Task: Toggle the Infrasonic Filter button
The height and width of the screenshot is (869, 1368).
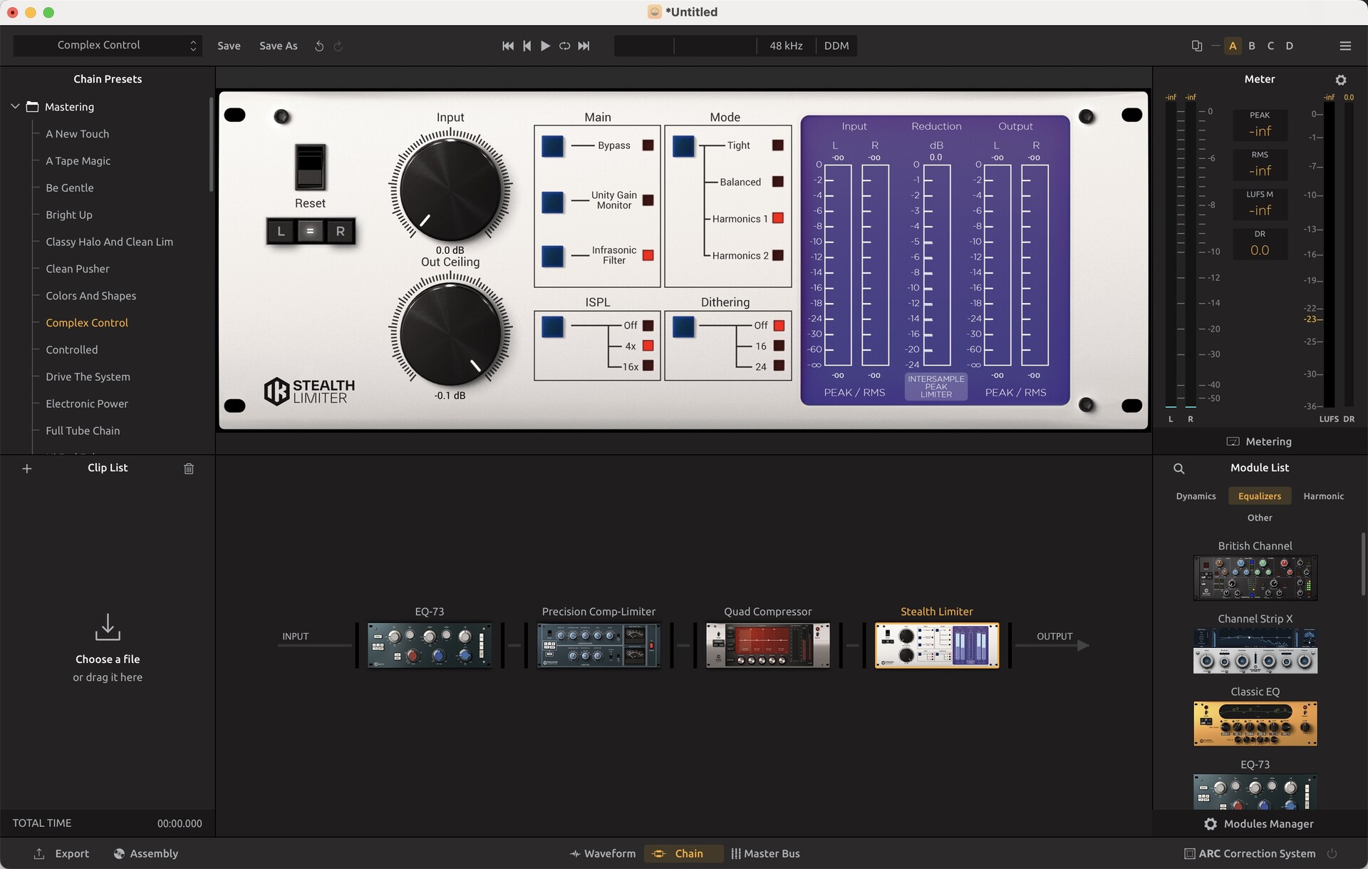Action: (553, 256)
